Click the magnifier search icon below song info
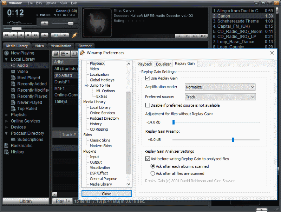Screen dimensions: 281x212 (x=187, y=36)
